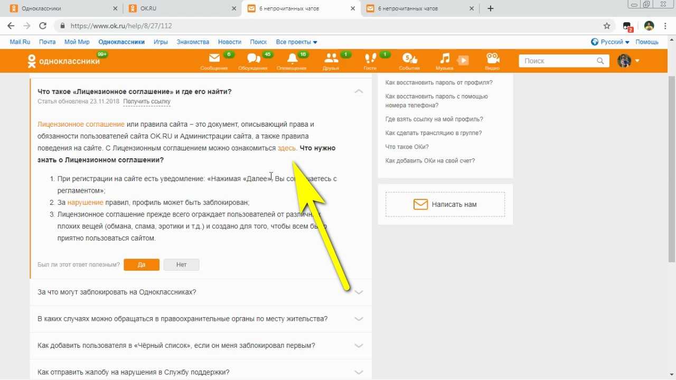Click the search magnifier icon in header
The image size is (676, 380).
pos(600,61)
